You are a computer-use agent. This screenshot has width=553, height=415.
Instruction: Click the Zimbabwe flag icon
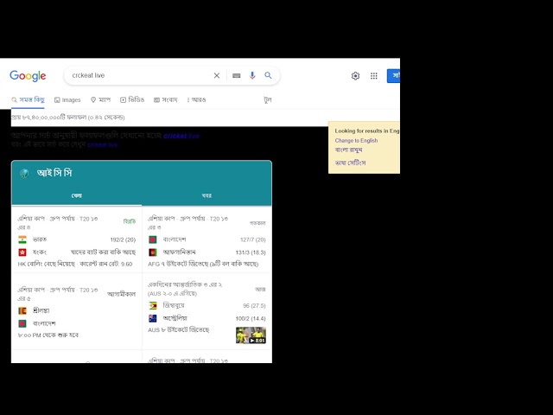(x=153, y=305)
